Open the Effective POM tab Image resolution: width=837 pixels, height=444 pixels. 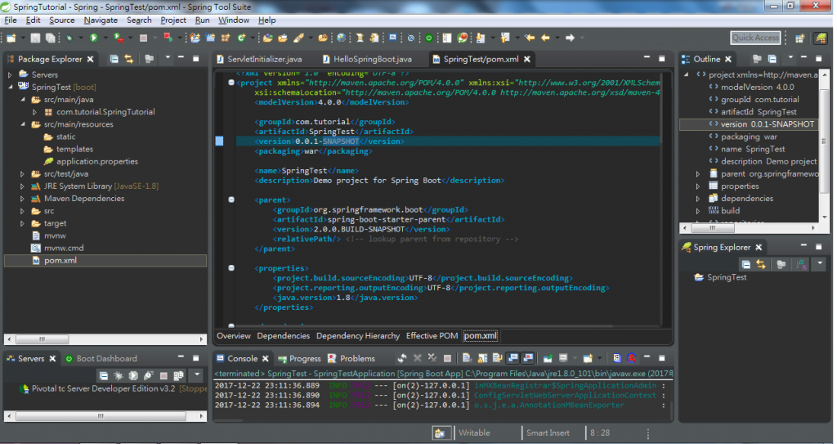[x=432, y=336]
